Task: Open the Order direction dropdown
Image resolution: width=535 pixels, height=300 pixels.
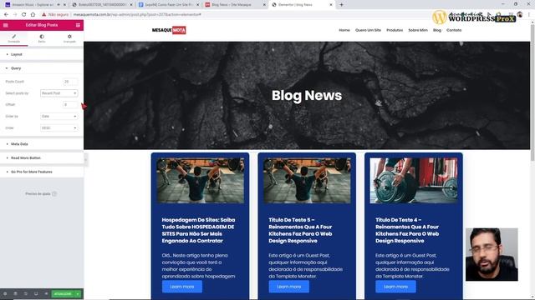Action: (x=59, y=127)
